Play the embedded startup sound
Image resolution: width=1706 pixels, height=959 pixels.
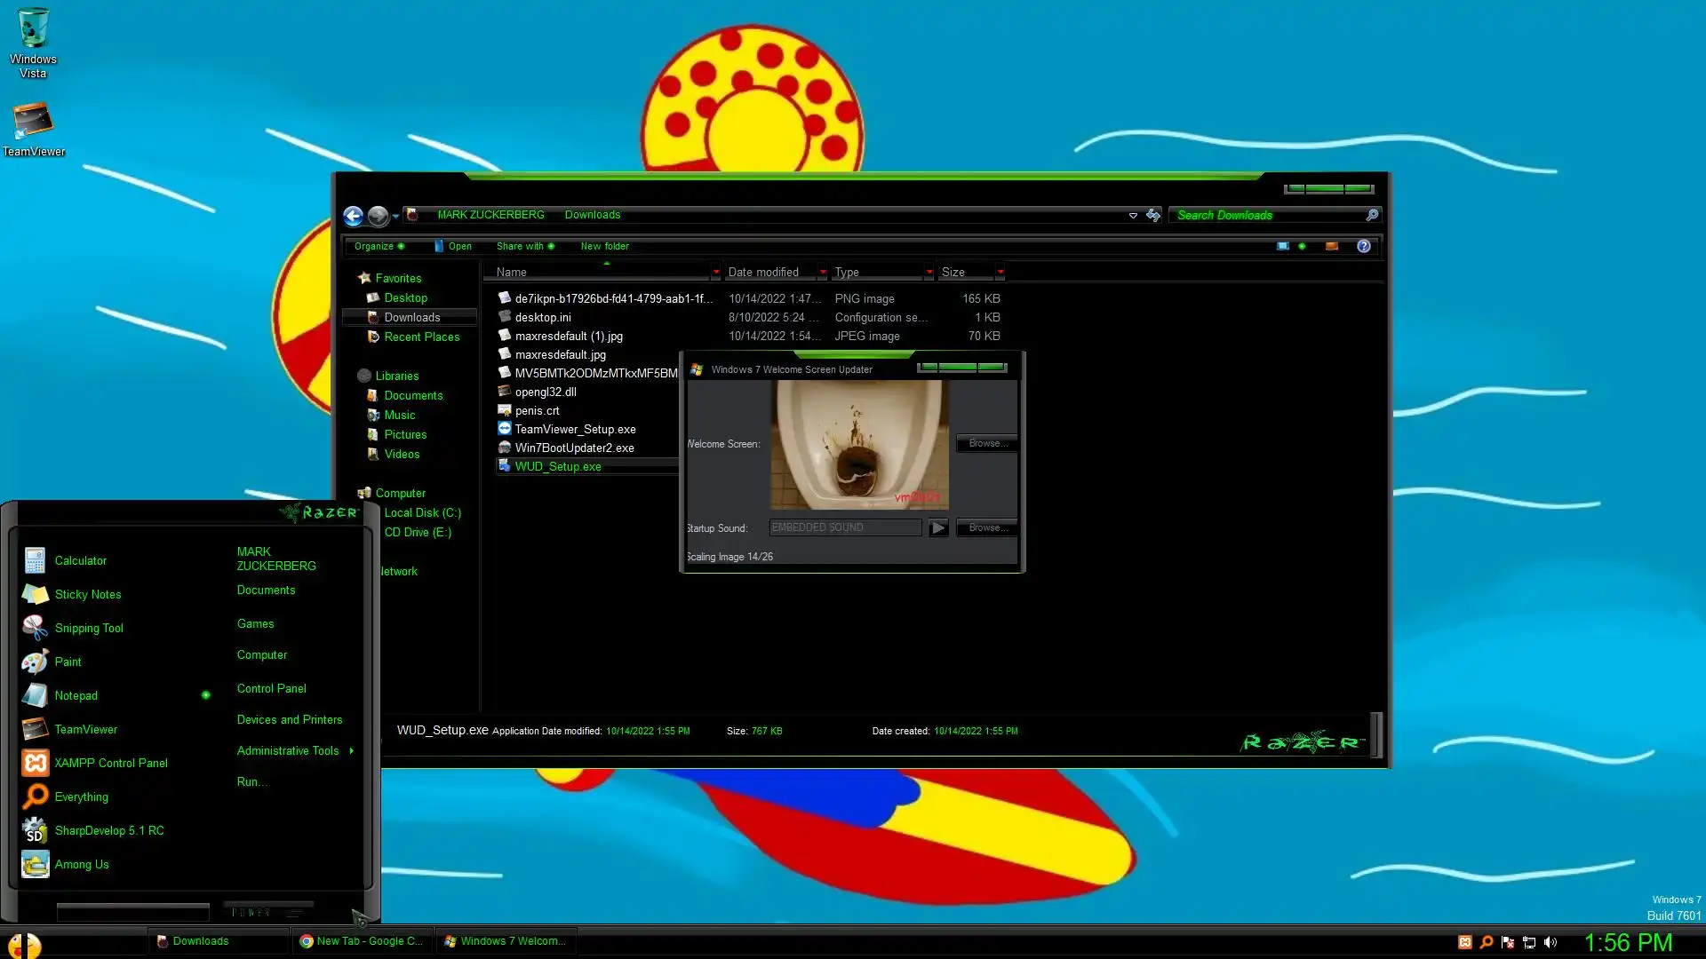pos(938,528)
